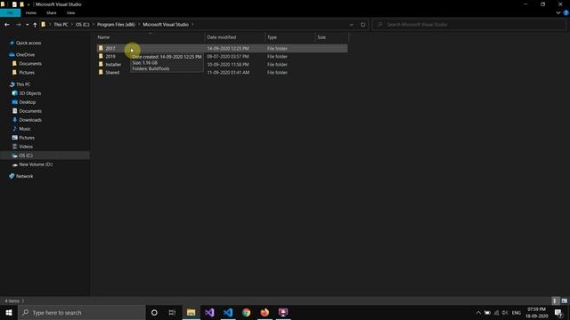This screenshot has height=320, width=570.
Task: Open Google Chrome from the taskbar
Action: [247, 312]
